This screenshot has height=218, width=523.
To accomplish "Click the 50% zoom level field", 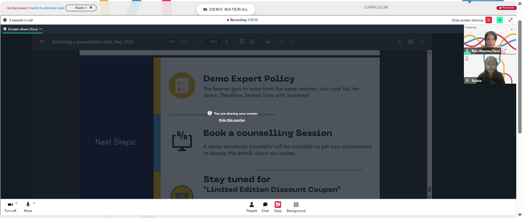I will coord(213,42).
